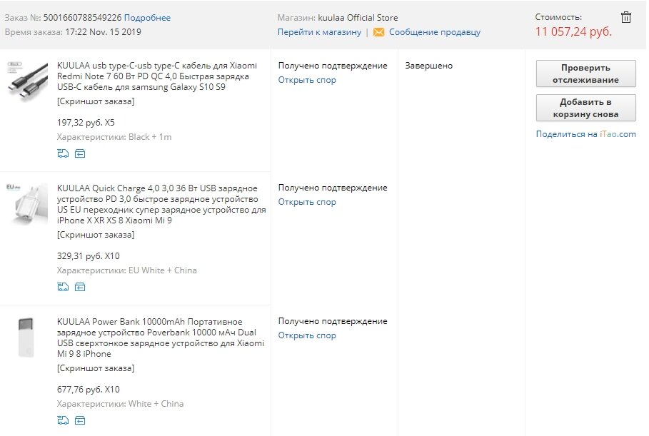Click the return box icon under the Power Bank
This screenshot has height=436, width=649.
point(80,421)
